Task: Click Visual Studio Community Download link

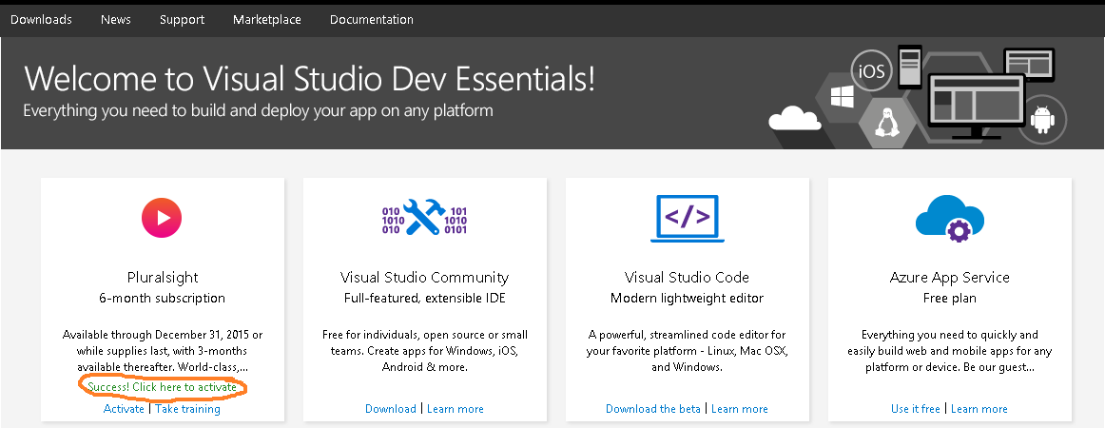Action: (x=391, y=409)
